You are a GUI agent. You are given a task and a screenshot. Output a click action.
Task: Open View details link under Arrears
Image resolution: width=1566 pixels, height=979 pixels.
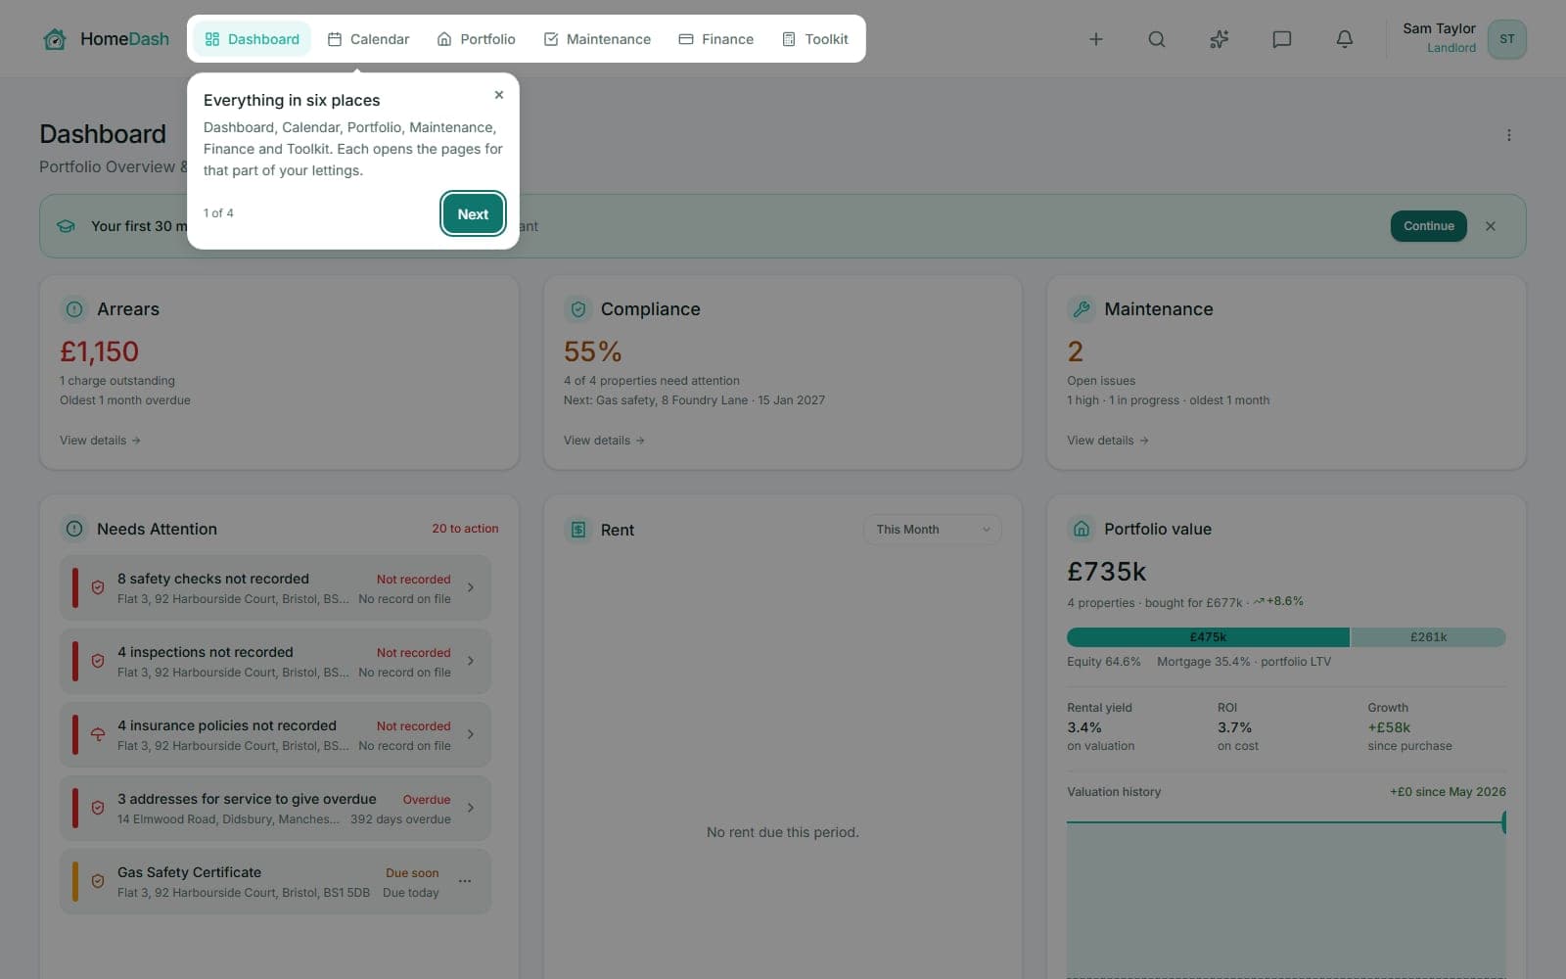tap(100, 441)
